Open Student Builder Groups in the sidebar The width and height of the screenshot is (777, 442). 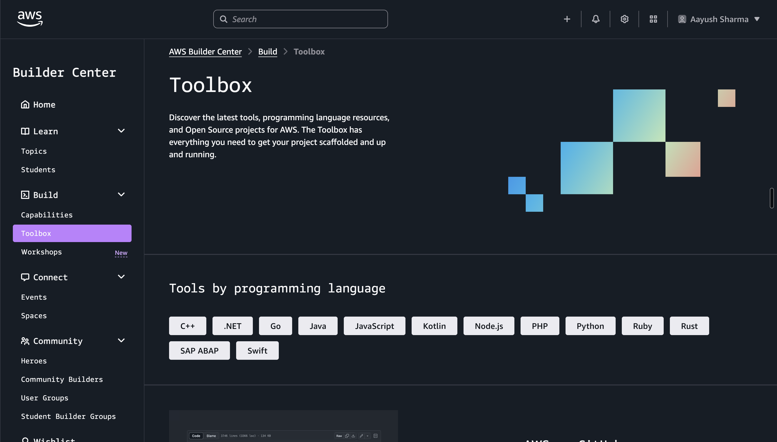pos(68,417)
